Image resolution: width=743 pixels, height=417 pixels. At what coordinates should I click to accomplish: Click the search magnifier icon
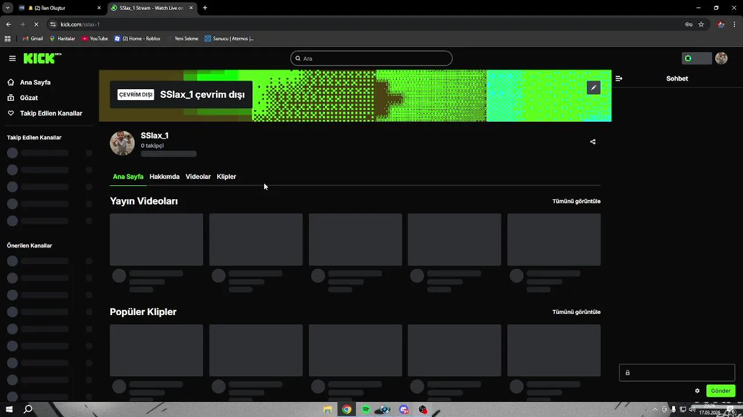[x=298, y=58]
